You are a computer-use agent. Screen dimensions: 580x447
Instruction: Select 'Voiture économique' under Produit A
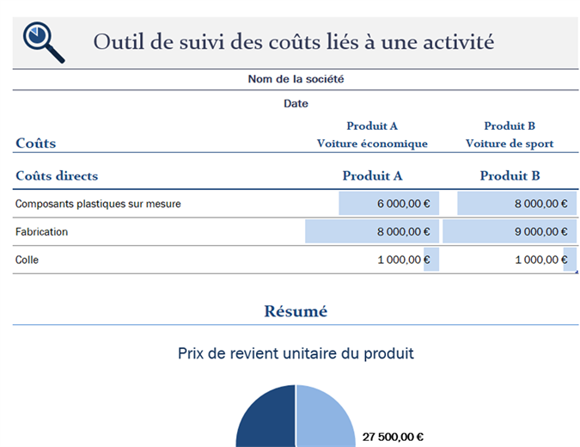[x=372, y=144]
